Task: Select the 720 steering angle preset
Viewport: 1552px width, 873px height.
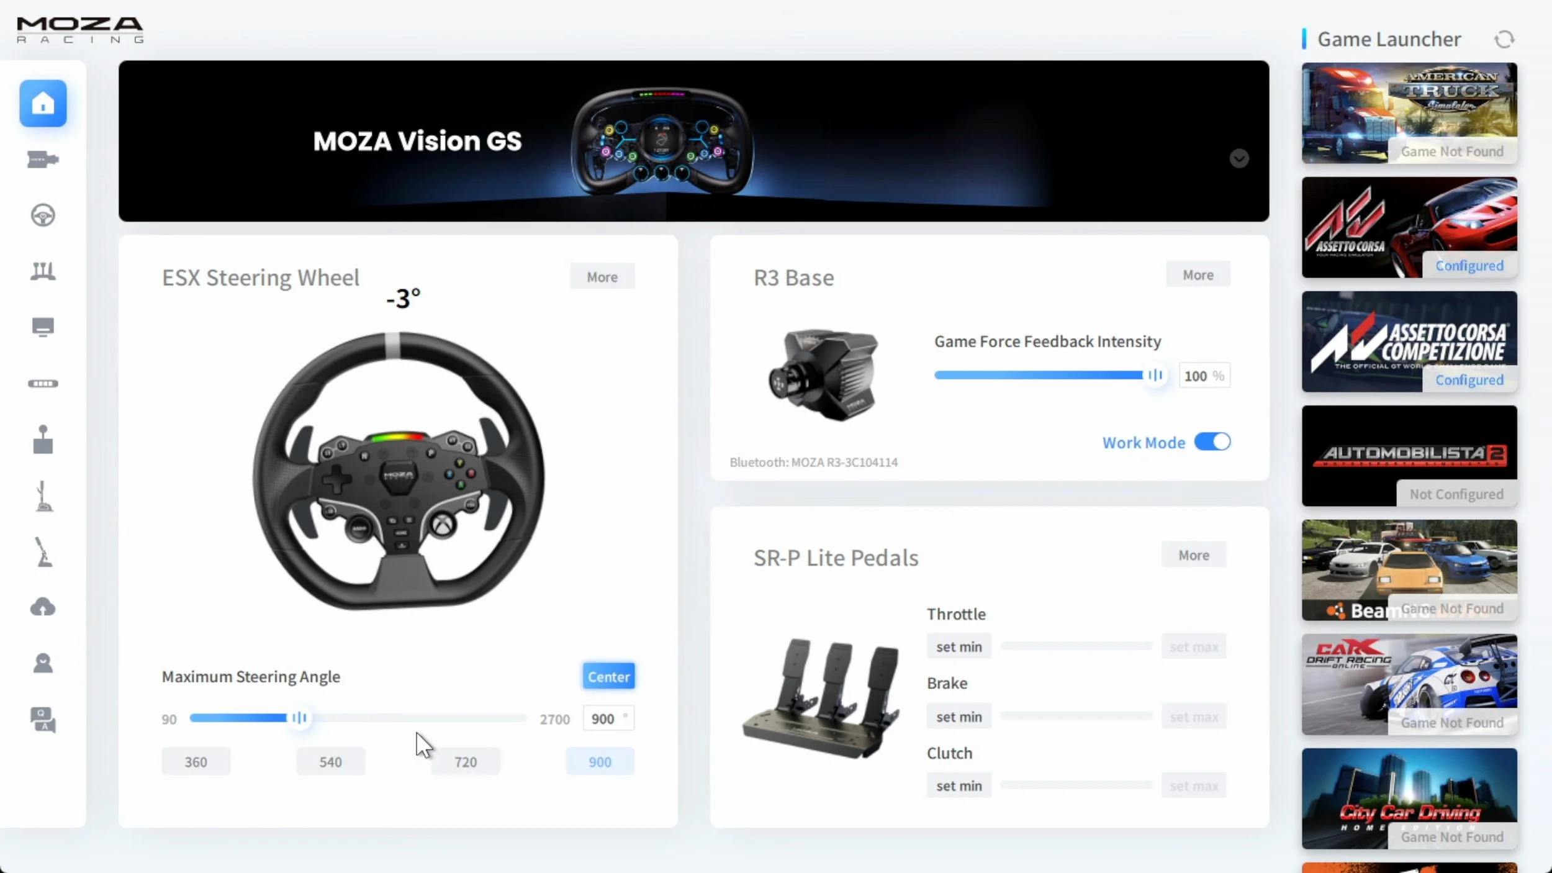Action: (x=466, y=762)
